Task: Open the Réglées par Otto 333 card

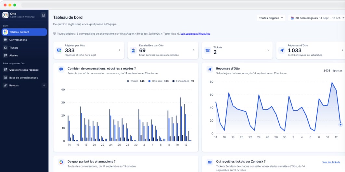Action: [x=89, y=50]
